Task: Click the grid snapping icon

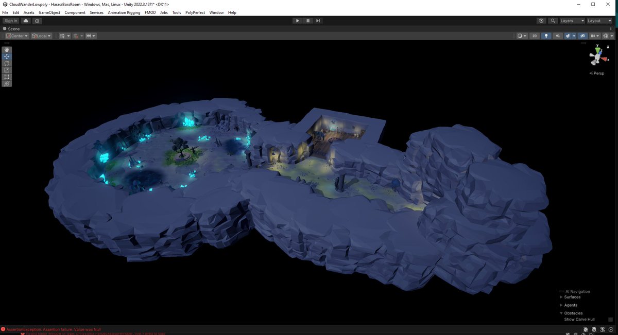Action: [x=62, y=36]
